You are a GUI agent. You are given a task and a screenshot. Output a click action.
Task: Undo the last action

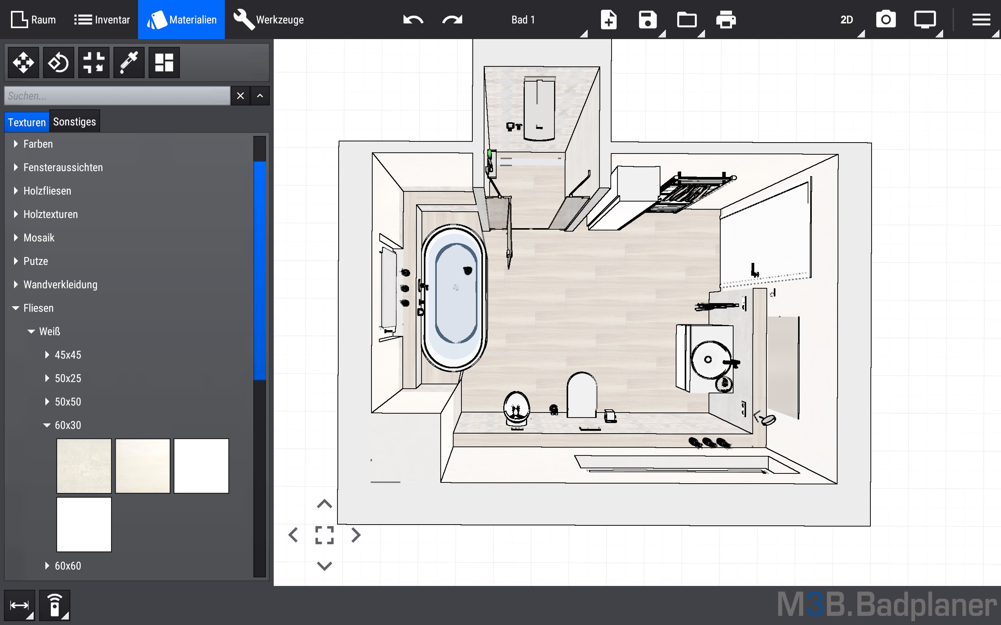[x=413, y=20]
